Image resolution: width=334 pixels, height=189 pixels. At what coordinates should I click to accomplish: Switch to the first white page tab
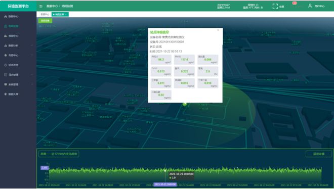tap(45, 15)
